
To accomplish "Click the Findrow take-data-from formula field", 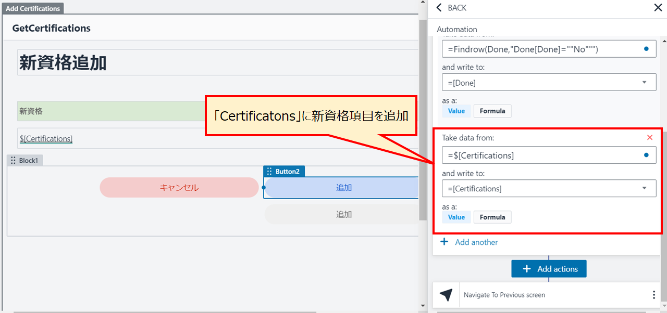I will pyautogui.click(x=549, y=49).
